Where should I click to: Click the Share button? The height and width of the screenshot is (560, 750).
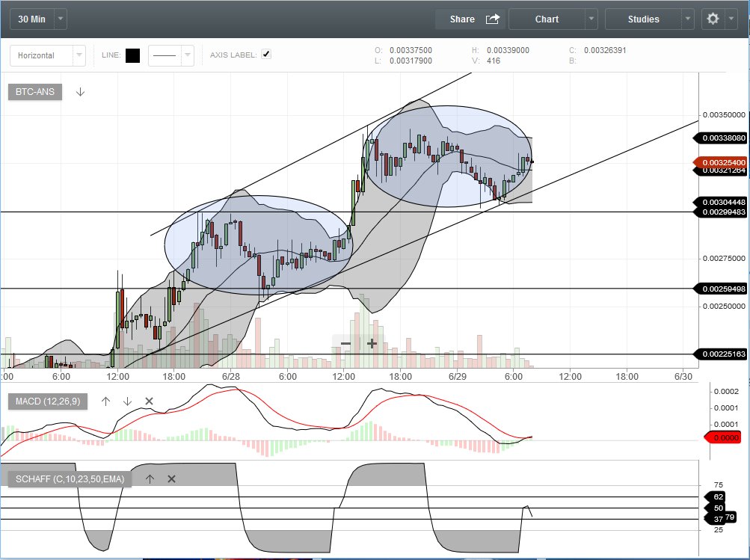coord(470,19)
